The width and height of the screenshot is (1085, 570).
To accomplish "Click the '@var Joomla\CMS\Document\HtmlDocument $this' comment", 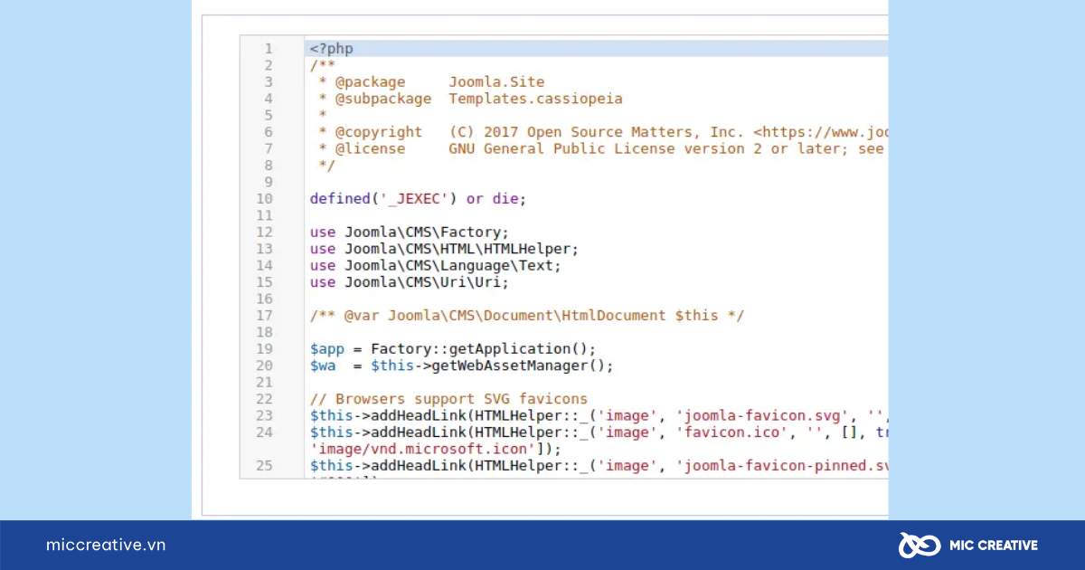I will [x=527, y=315].
